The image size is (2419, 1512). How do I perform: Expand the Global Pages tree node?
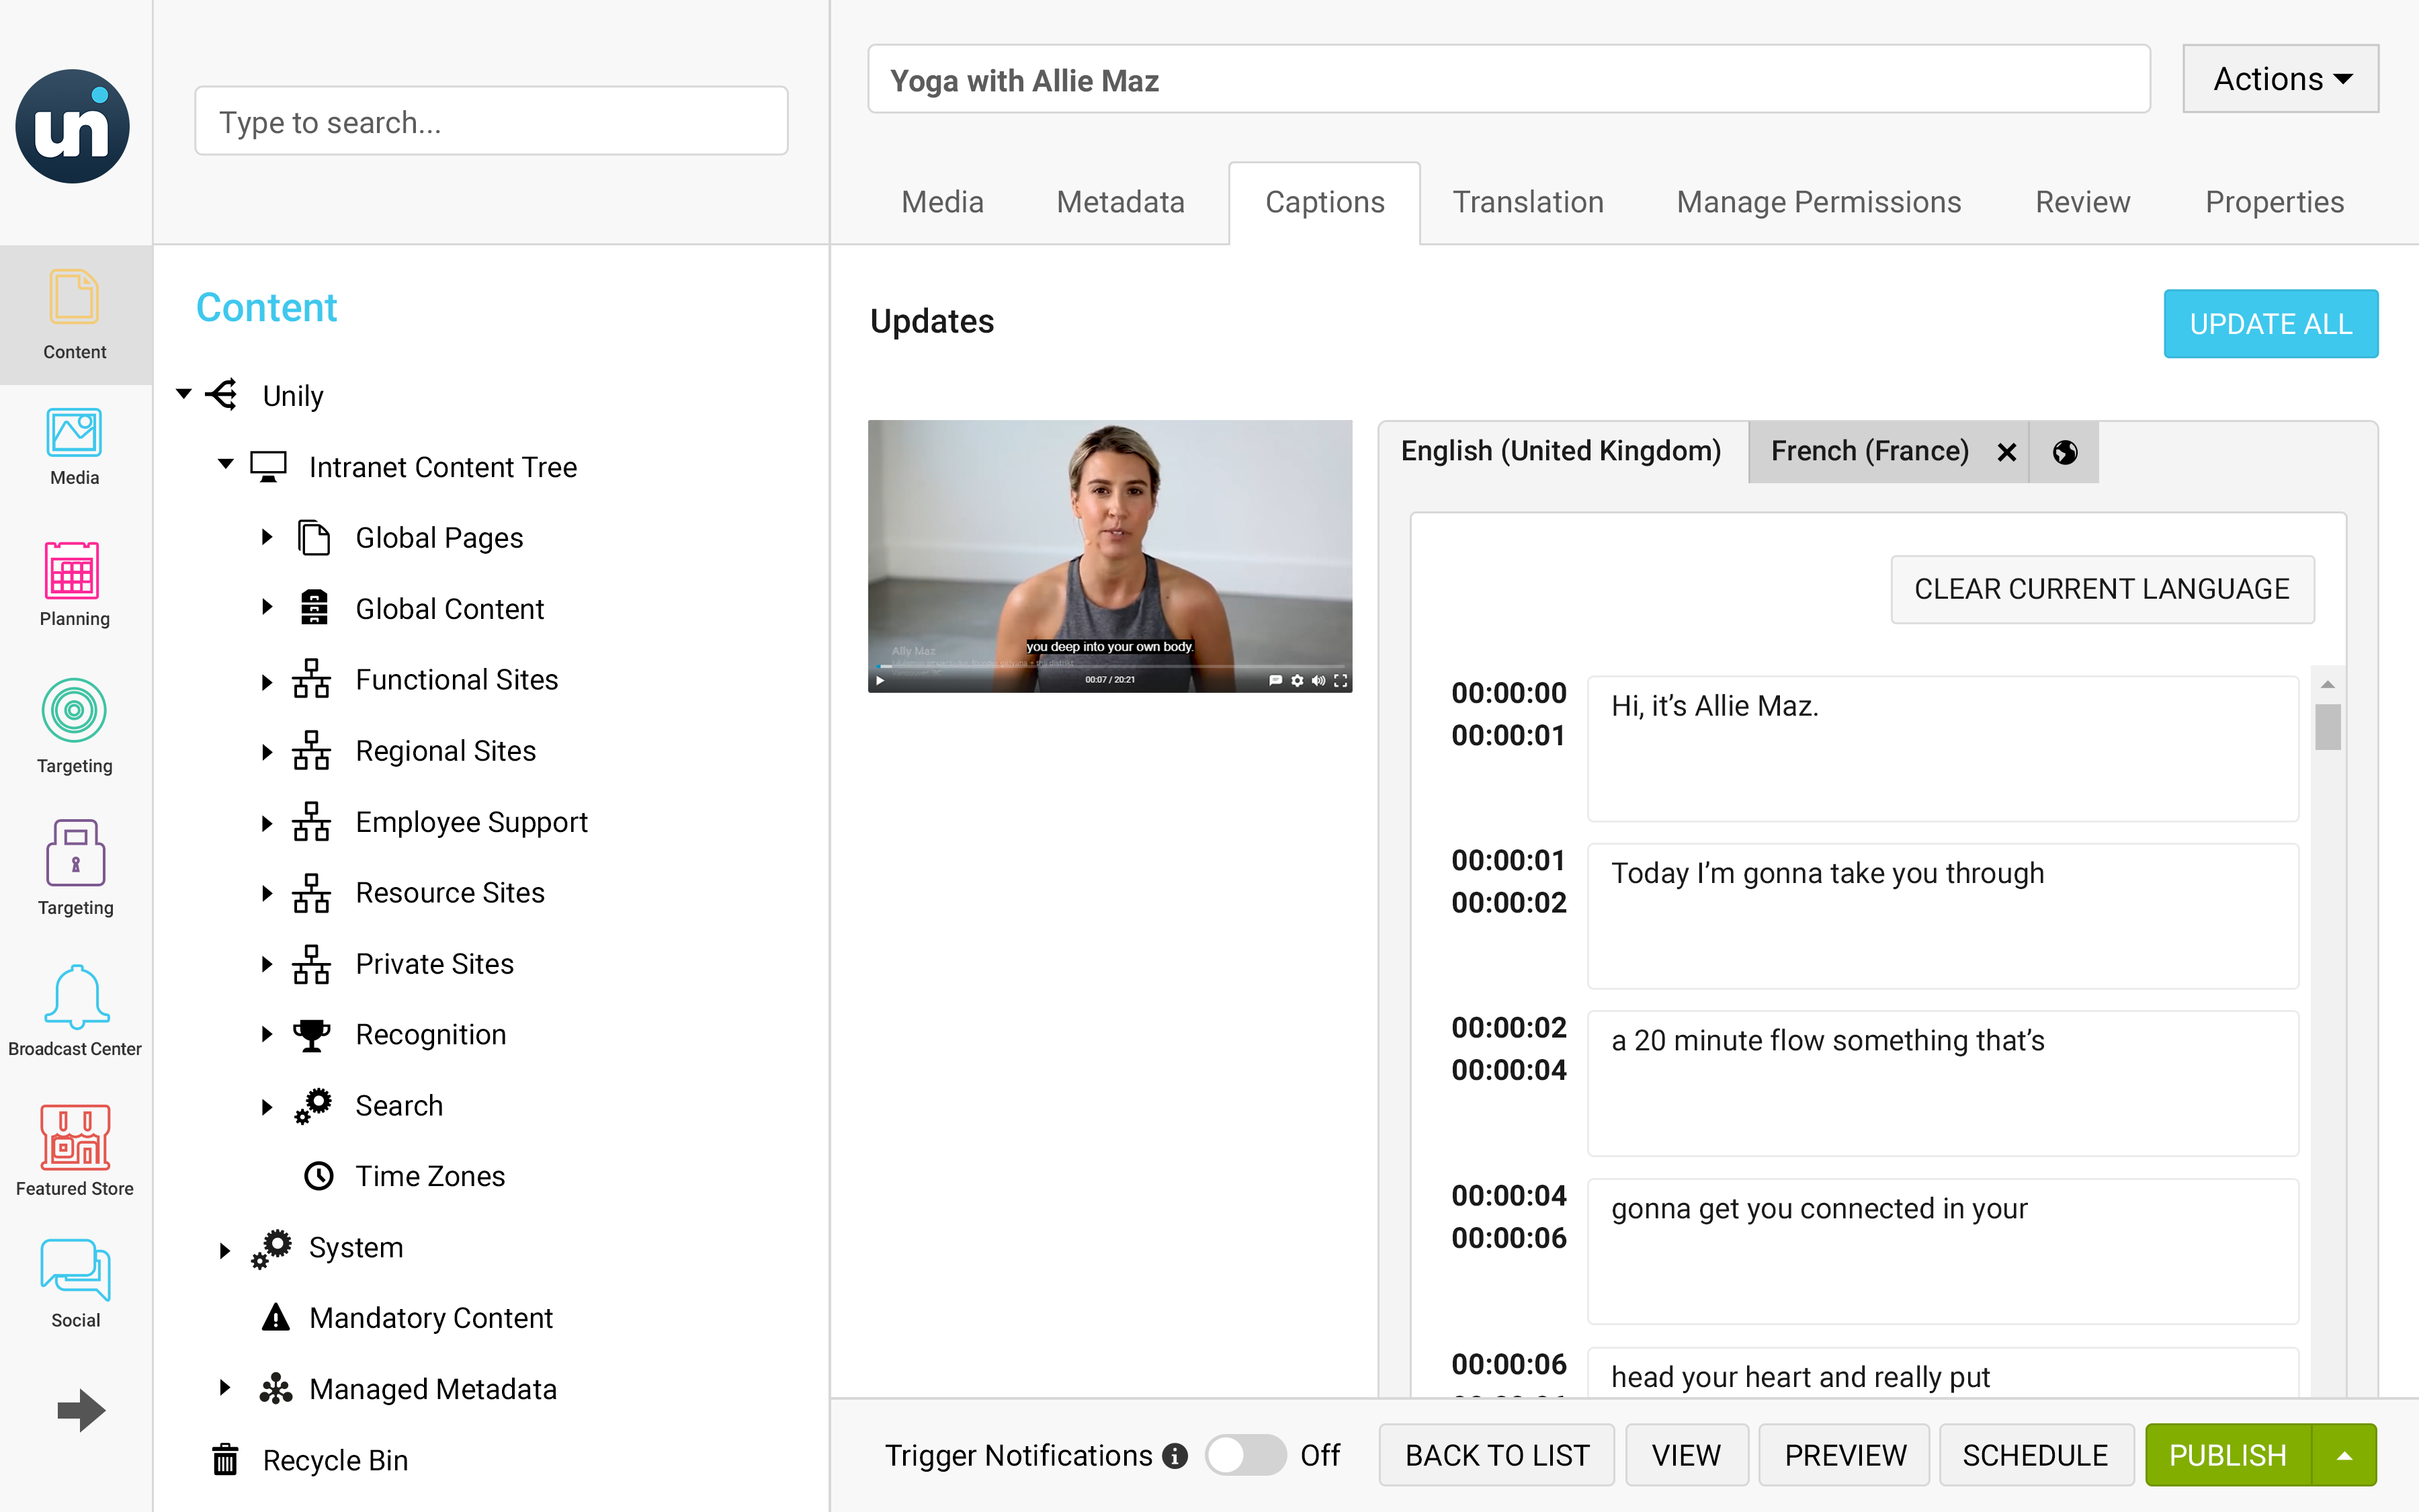click(267, 537)
